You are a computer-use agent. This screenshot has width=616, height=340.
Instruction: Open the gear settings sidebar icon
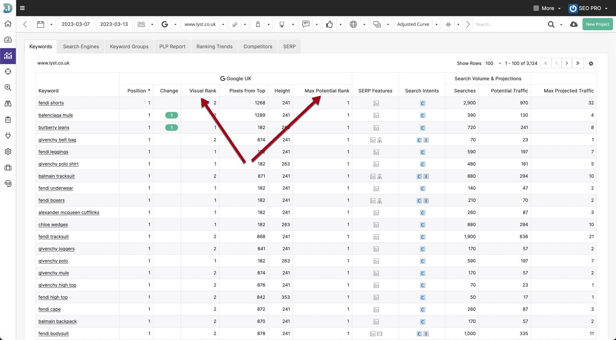(8, 152)
